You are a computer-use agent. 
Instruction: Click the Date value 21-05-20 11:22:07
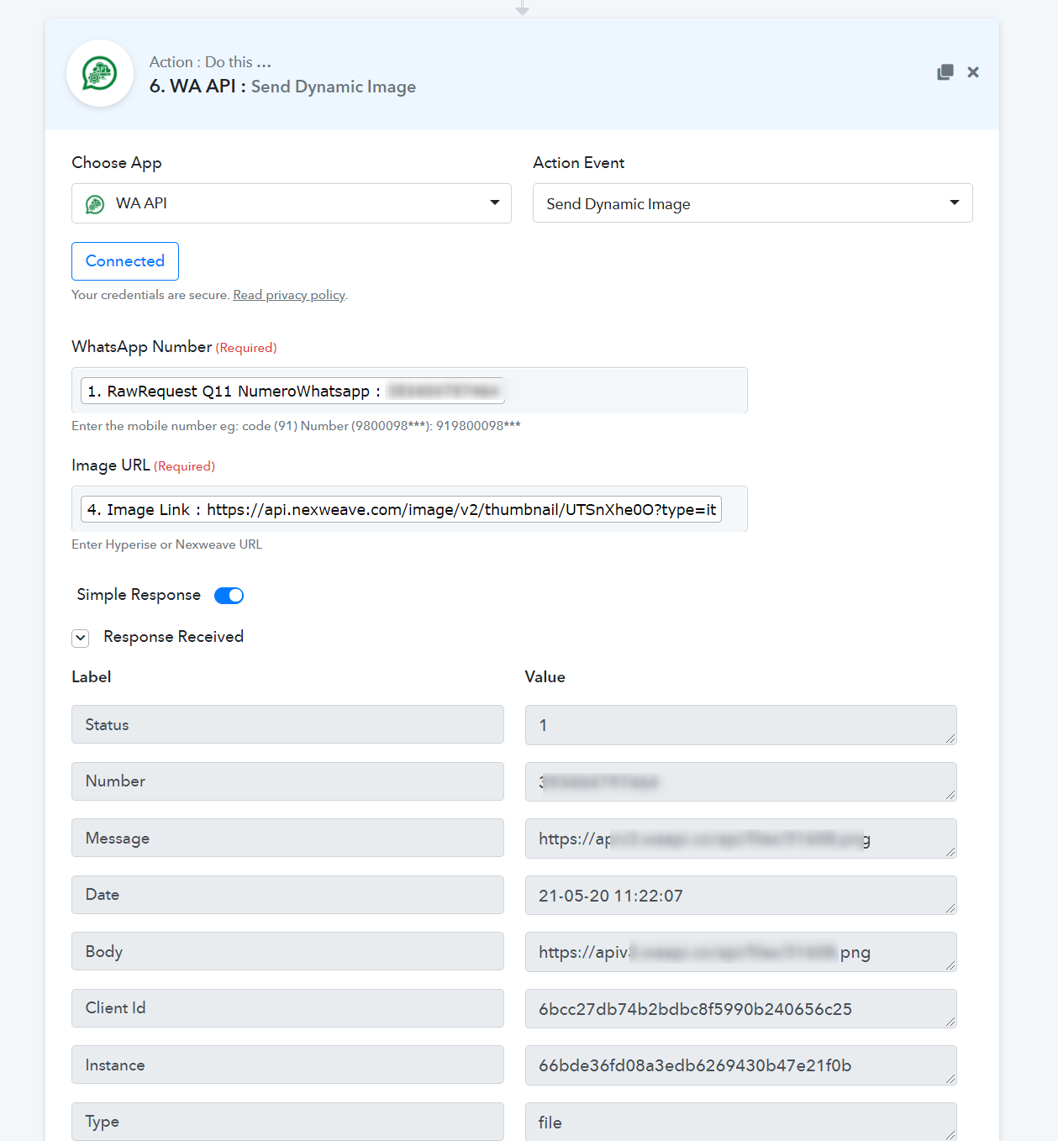pos(741,896)
